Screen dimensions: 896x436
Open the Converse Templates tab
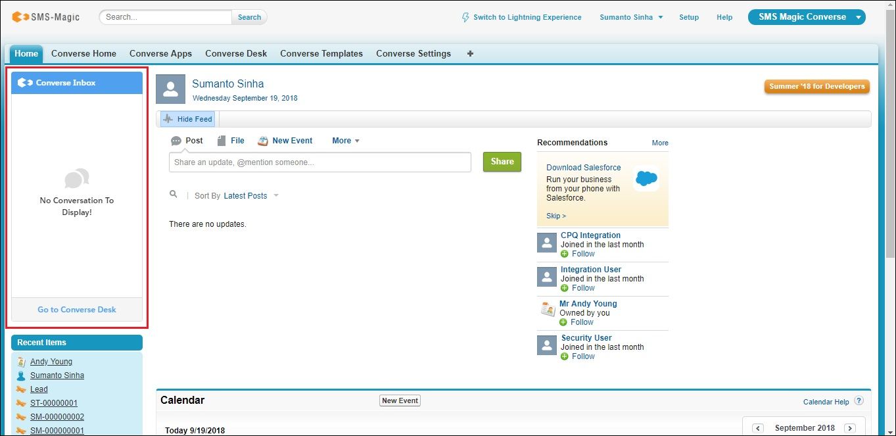pos(321,54)
